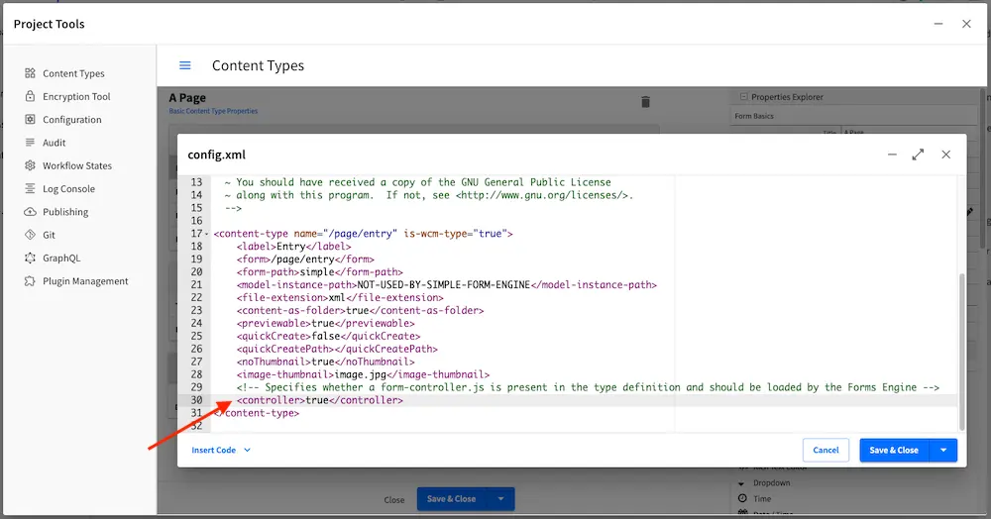Fold the content-type block at line 17
The width and height of the screenshot is (991, 519).
[x=207, y=235]
